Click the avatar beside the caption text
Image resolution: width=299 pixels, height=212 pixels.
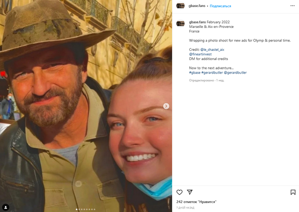(180, 24)
